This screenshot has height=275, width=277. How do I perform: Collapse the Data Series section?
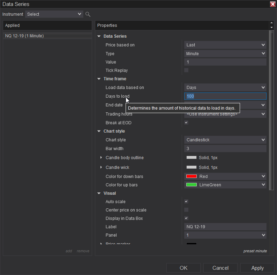point(99,36)
